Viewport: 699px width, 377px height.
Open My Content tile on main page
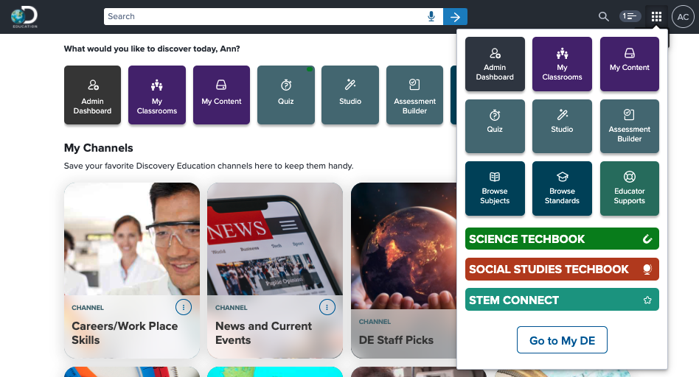click(221, 95)
